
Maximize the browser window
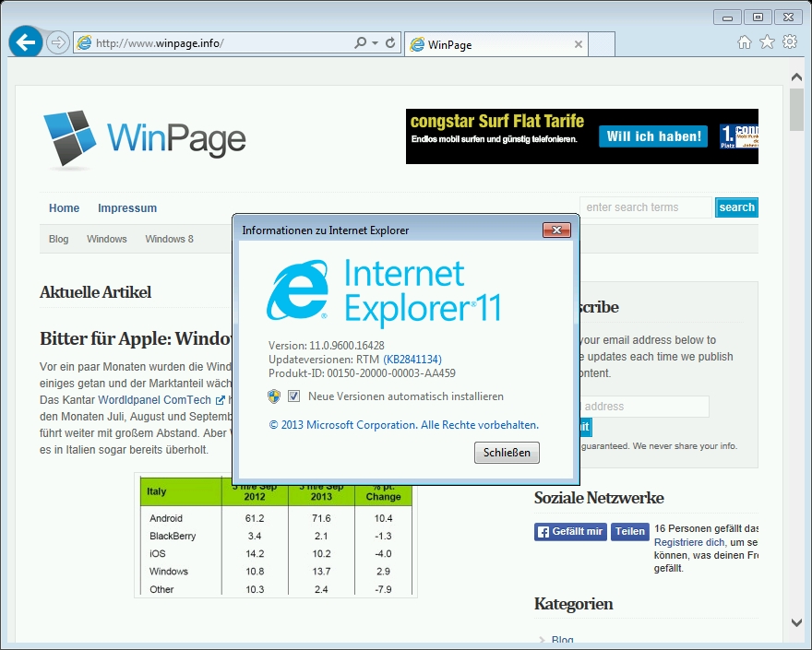coord(758,18)
